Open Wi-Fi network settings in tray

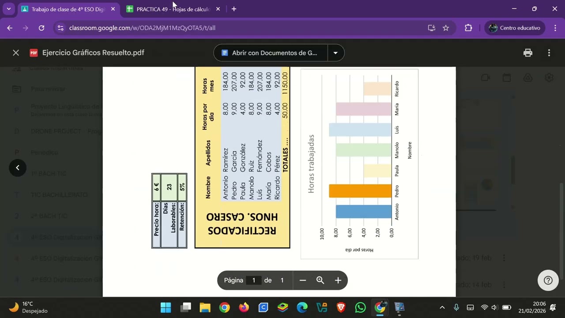[x=484, y=307]
